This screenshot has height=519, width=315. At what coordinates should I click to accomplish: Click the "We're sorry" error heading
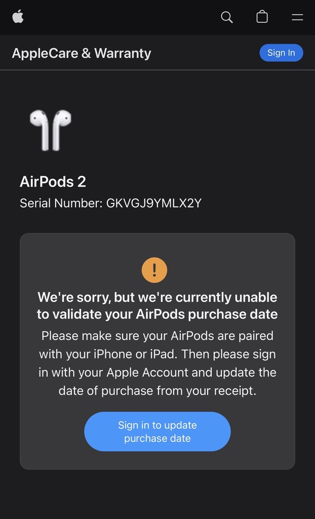coord(157,297)
